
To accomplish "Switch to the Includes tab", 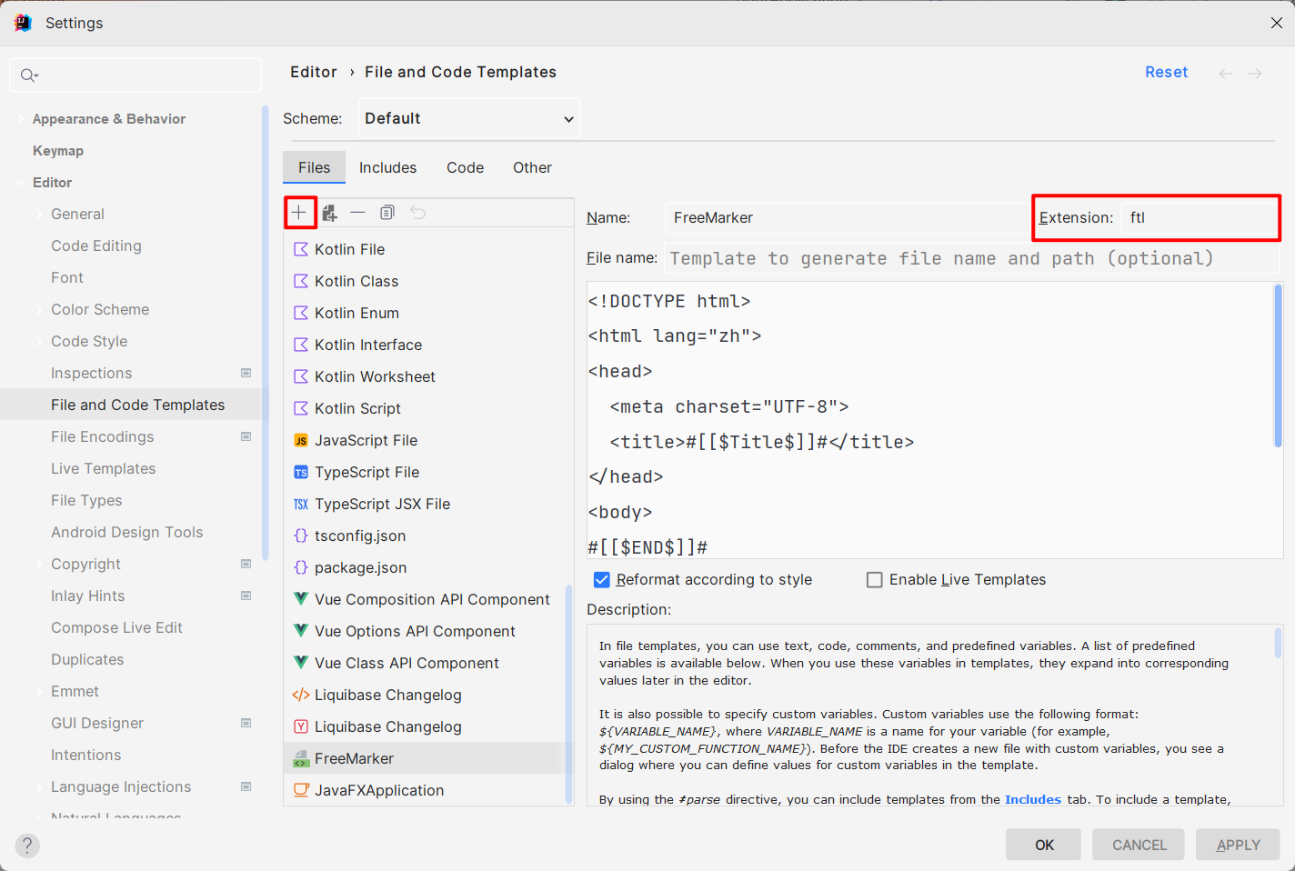I will [387, 167].
